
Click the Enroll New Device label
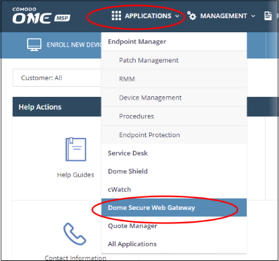74,45
